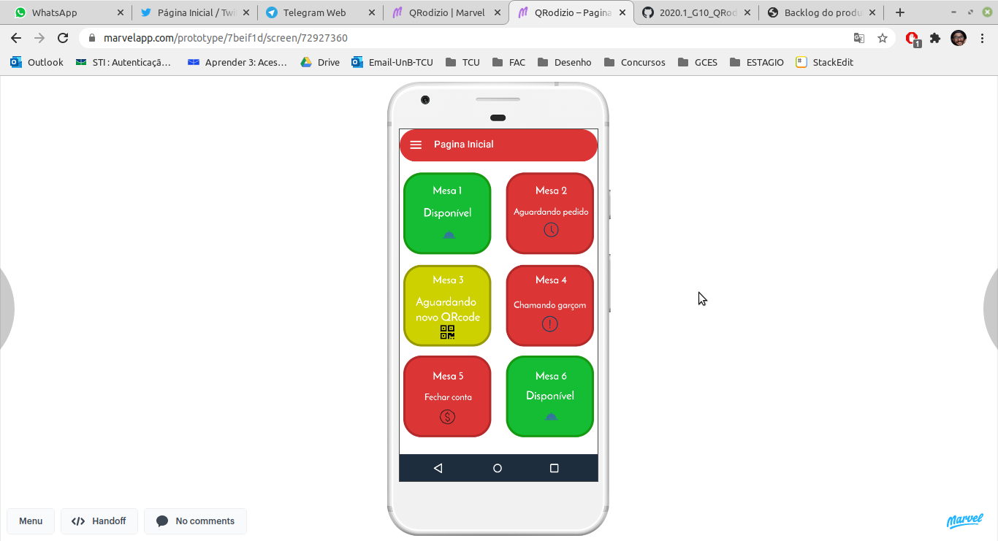Click the browser forward arrow

point(39,38)
